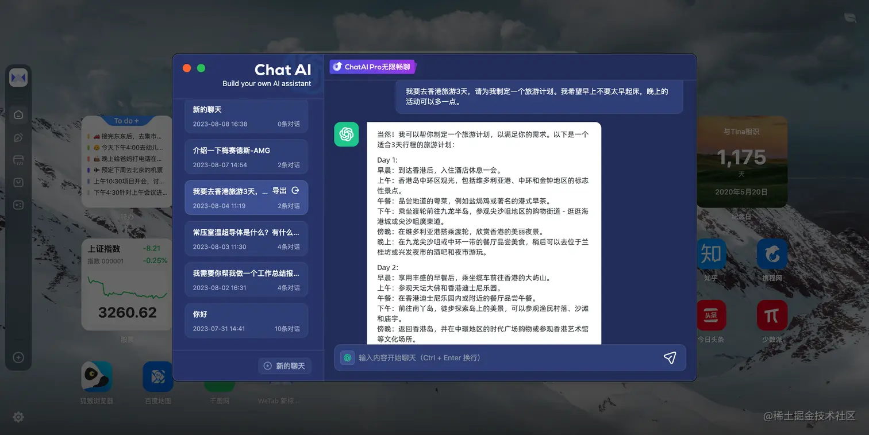Open the settings gear at bottom left
869x435 pixels.
click(18, 417)
